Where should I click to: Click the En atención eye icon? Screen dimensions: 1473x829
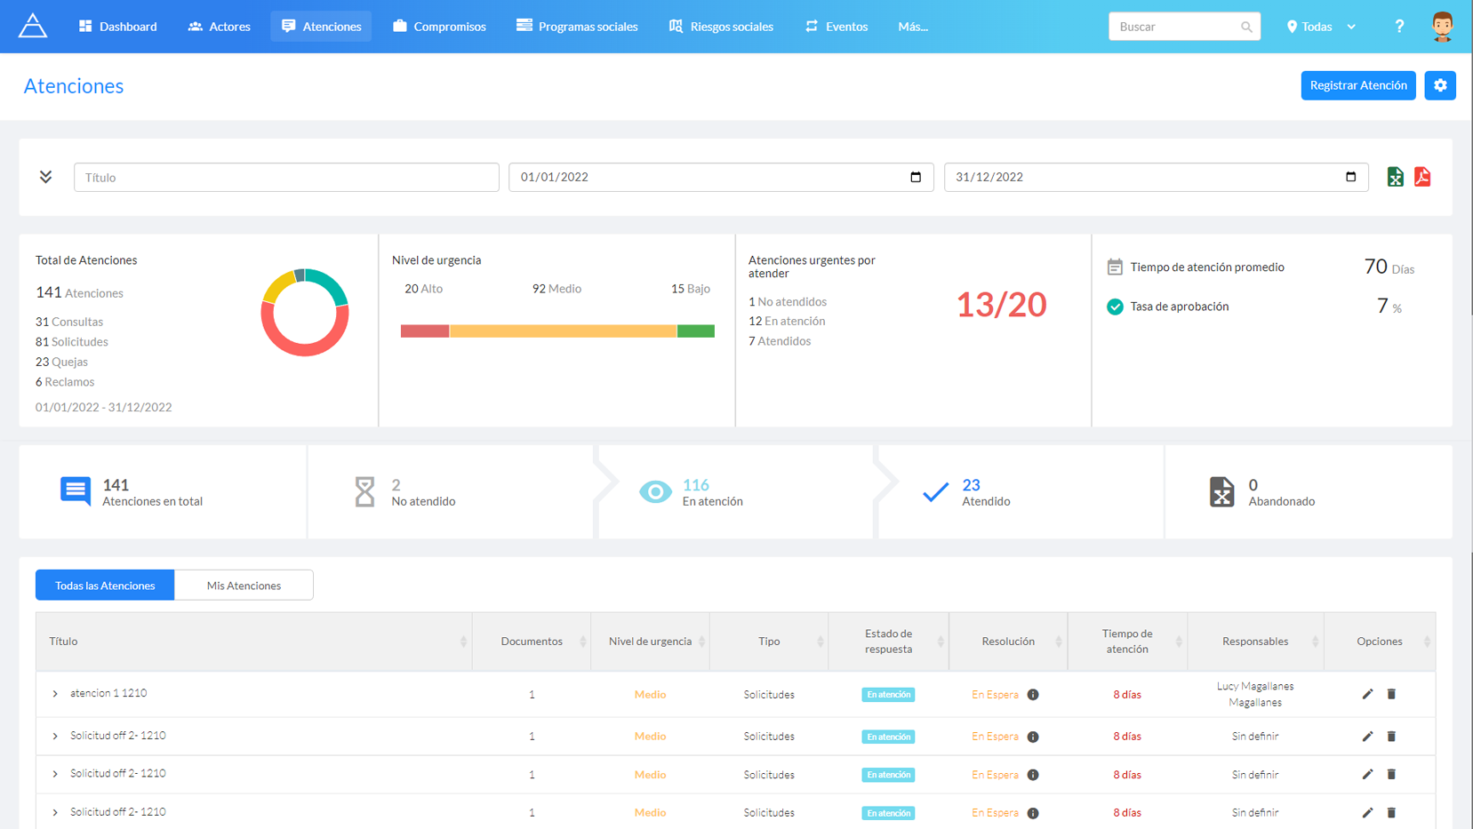click(x=655, y=491)
